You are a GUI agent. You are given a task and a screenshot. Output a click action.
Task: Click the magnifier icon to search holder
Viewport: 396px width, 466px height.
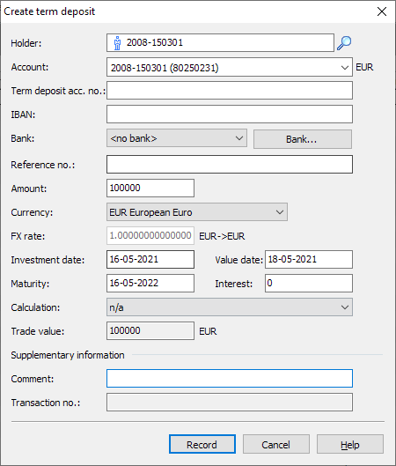[344, 43]
